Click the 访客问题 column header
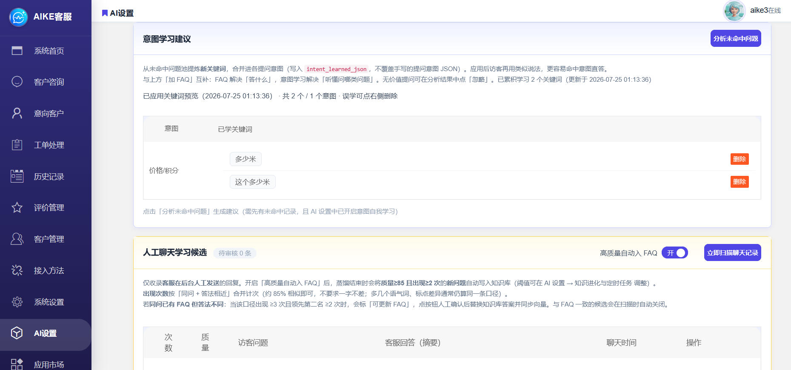Screen dimensions: 791x370 click(x=253, y=342)
